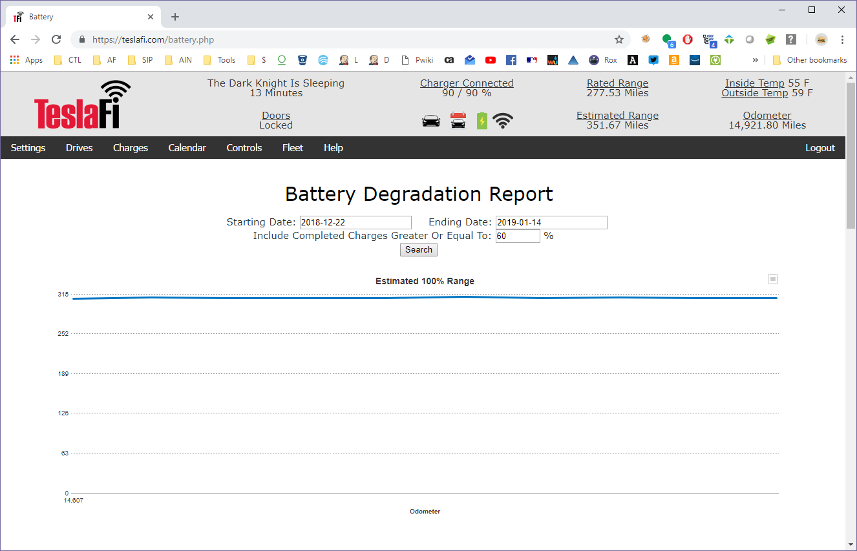Select the Battery browser tab
The image size is (857, 551).
tap(84, 17)
